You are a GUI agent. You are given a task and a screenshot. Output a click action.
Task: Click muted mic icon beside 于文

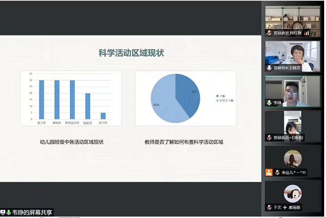click(x=269, y=207)
